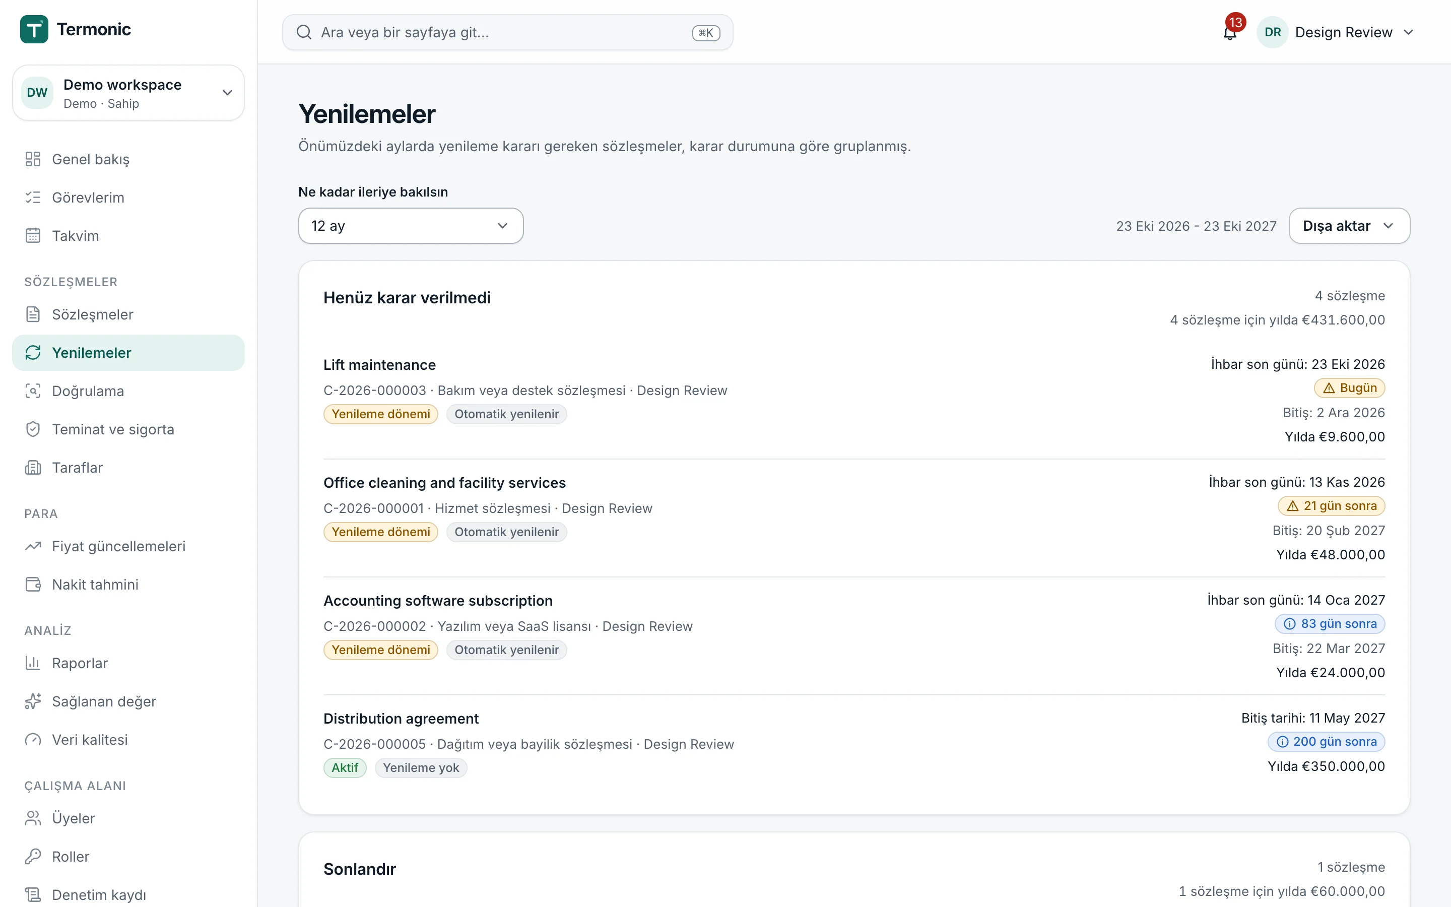Click the Bugün warning badge
Viewport: 1451px width, 907px height.
click(x=1349, y=388)
